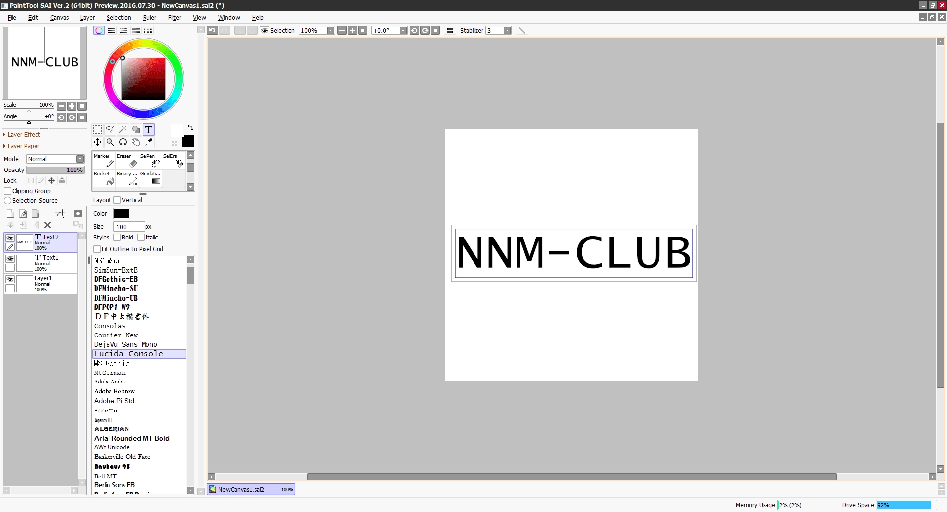This screenshot has width=947, height=512.
Task: Select the Move tool
Action: pyautogui.click(x=98, y=142)
